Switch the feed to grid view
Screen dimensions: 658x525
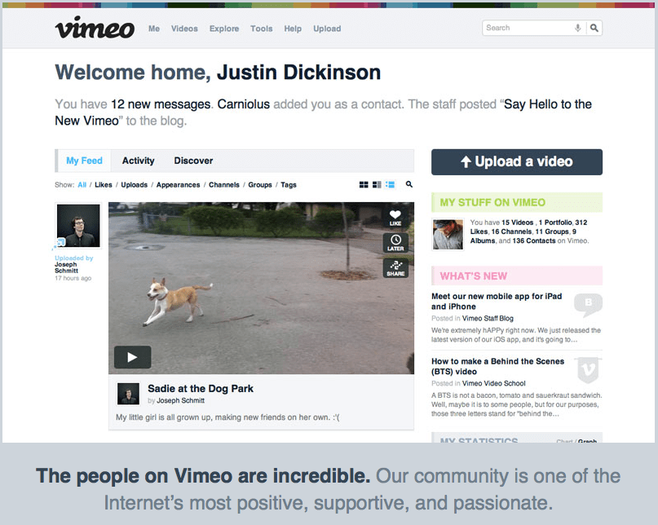362,185
